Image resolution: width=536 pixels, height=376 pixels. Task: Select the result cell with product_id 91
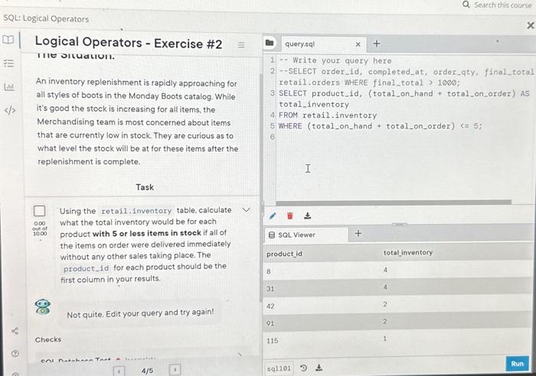click(x=270, y=323)
